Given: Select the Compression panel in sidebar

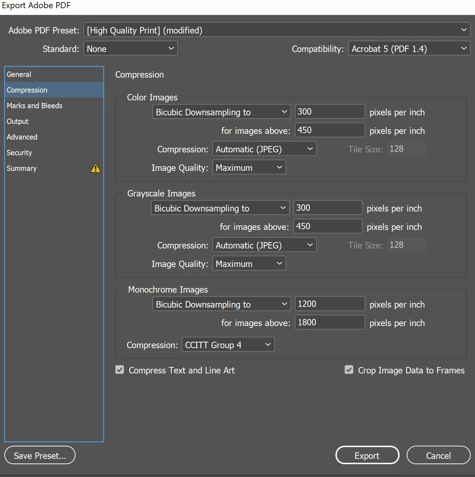Looking at the screenshot, I should click(x=54, y=90).
